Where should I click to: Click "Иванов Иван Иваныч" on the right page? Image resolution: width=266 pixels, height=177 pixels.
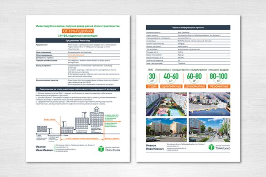point(155,147)
